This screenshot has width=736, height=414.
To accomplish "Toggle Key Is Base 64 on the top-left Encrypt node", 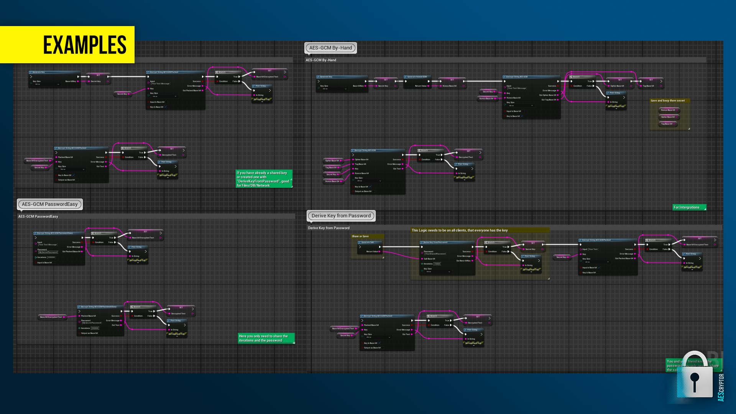I will pyautogui.click(x=166, y=107).
